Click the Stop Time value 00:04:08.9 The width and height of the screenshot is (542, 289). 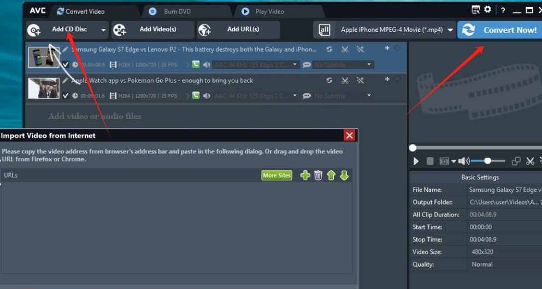[x=483, y=239]
